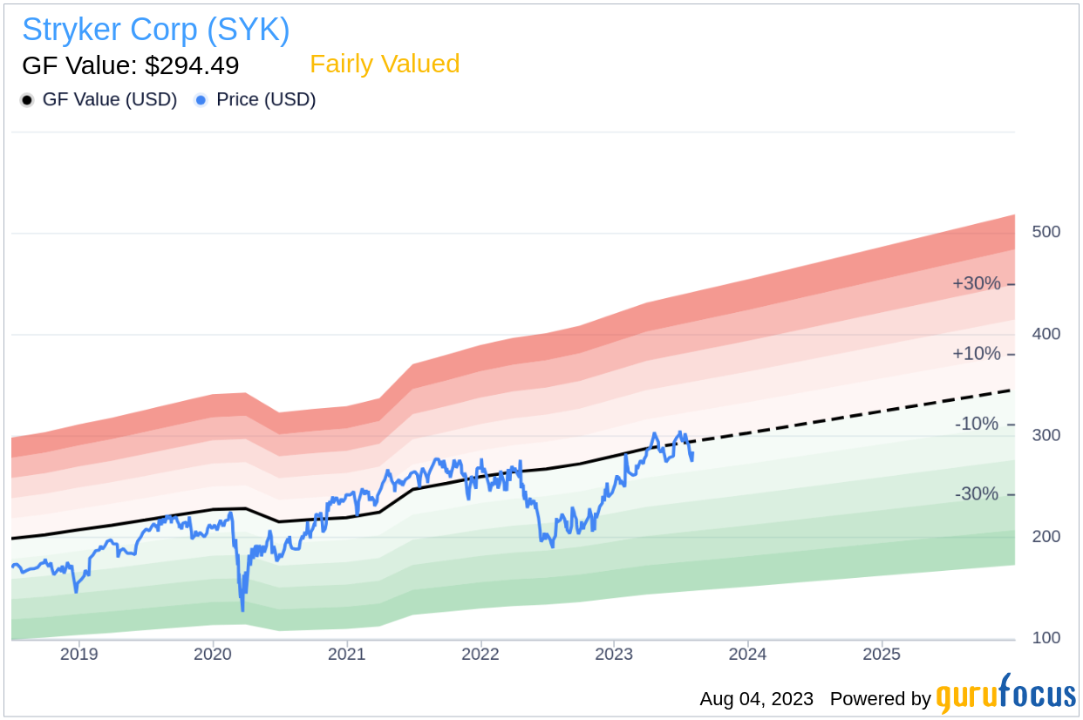Click the blue Price legend dot
Viewport: 1083px width, 720px height.
coord(201,100)
